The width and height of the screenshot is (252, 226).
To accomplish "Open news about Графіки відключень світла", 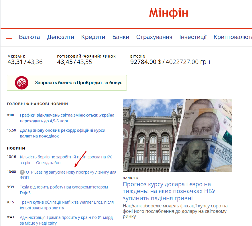I will tap(67, 118).
